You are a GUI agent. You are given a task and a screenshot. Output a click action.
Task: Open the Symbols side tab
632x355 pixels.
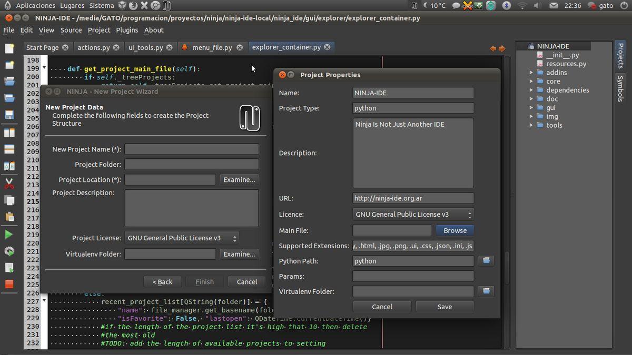pos(620,88)
